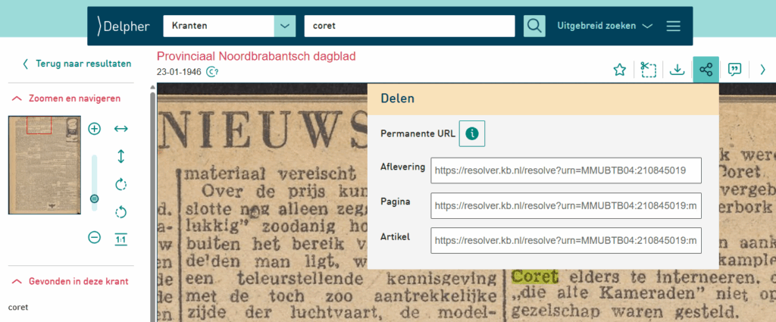Click the zoom in plus icon

(x=95, y=129)
